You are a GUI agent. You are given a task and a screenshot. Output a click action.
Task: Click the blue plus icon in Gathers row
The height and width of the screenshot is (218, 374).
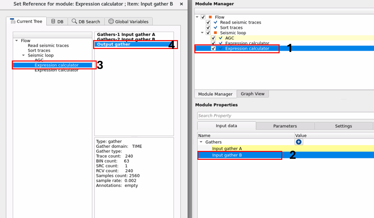click(x=298, y=142)
